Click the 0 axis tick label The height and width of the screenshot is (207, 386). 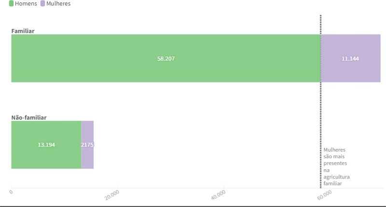(x=11, y=192)
